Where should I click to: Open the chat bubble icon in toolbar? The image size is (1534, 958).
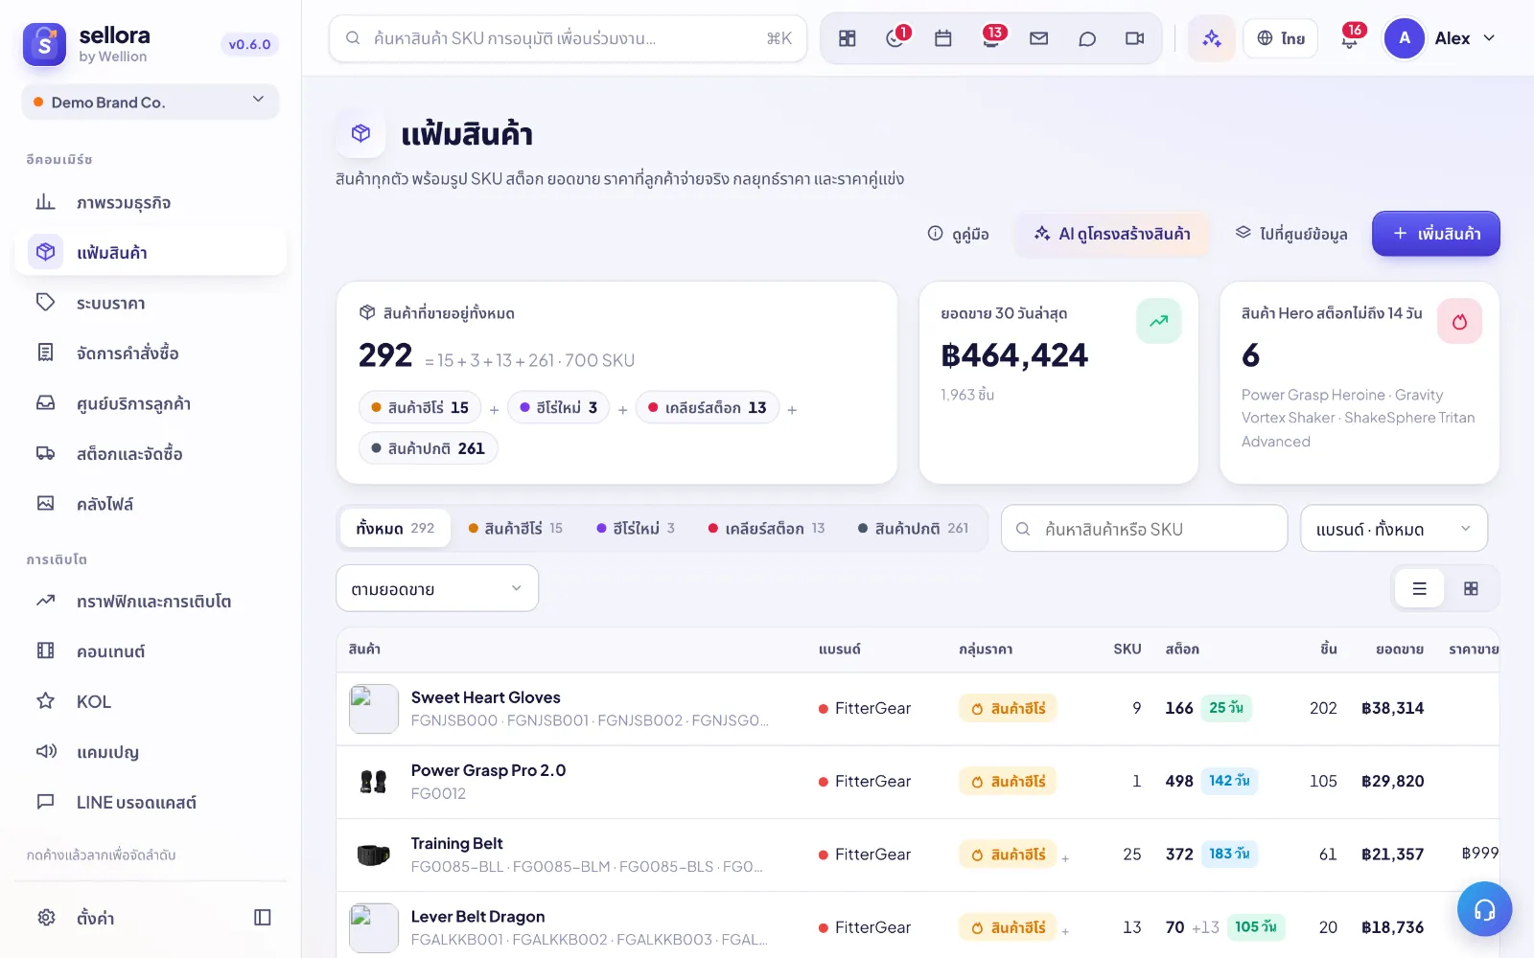[1087, 38]
